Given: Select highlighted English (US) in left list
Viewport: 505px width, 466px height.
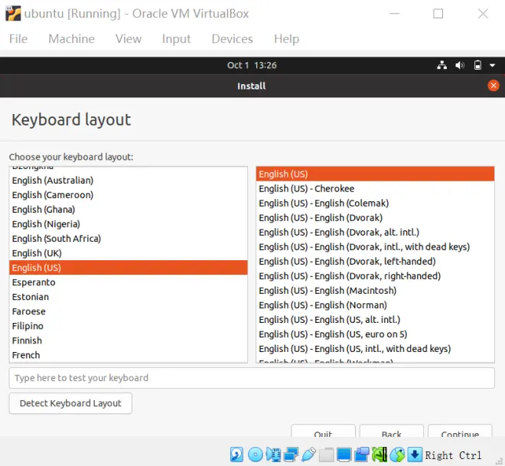Looking at the screenshot, I should click(x=129, y=268).
